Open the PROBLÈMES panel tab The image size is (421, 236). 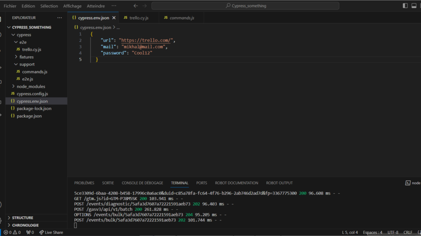[x=84, y=183]
